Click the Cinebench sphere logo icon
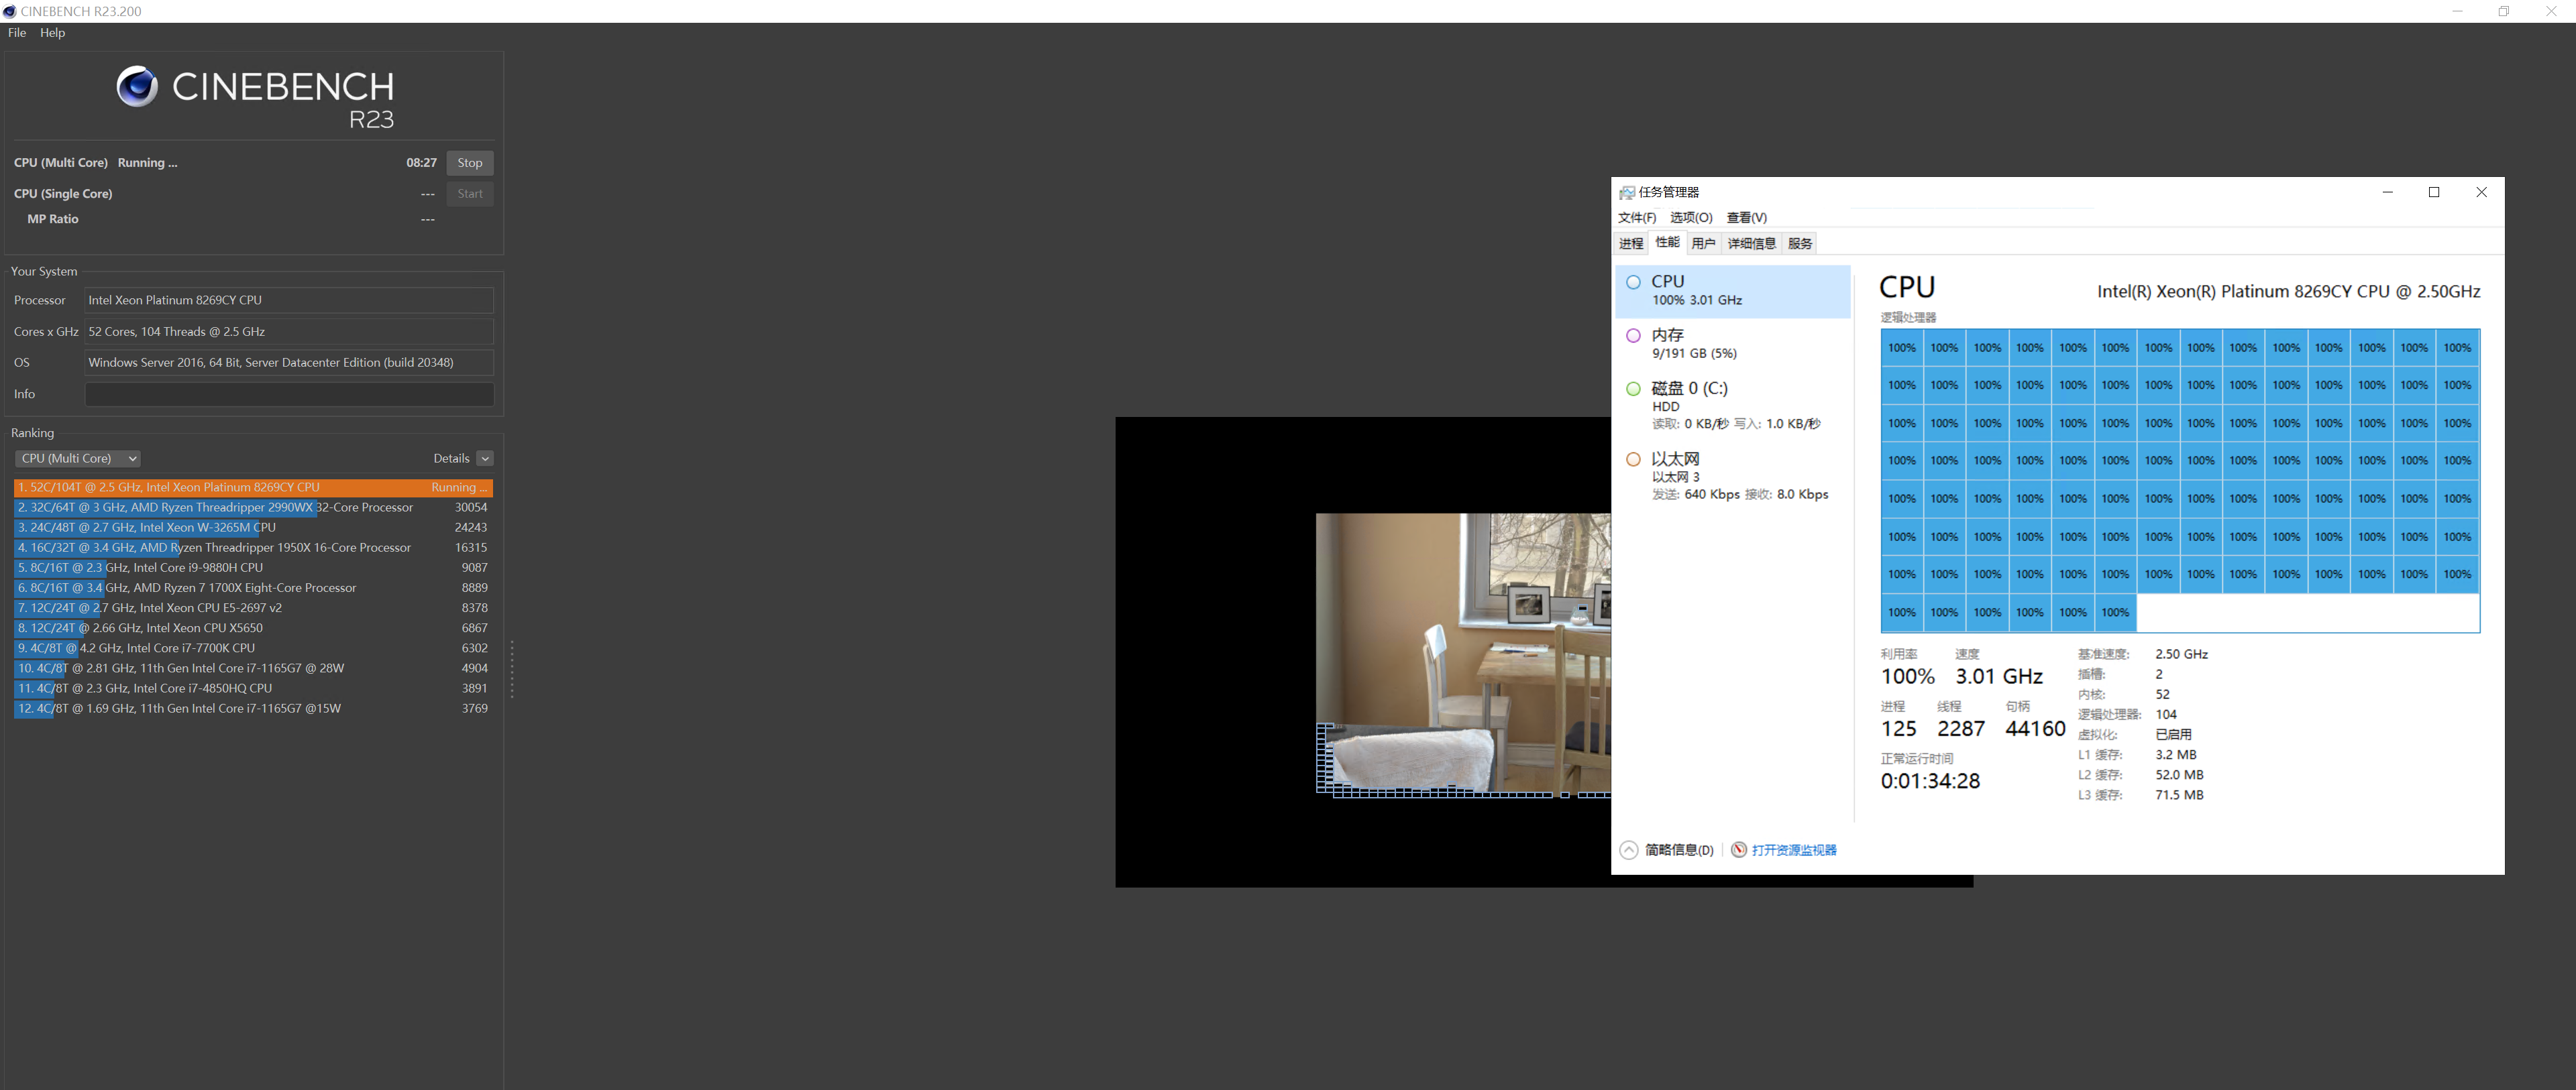The height and width of the screenshot is (1090, 2576). tap(137, 87)
